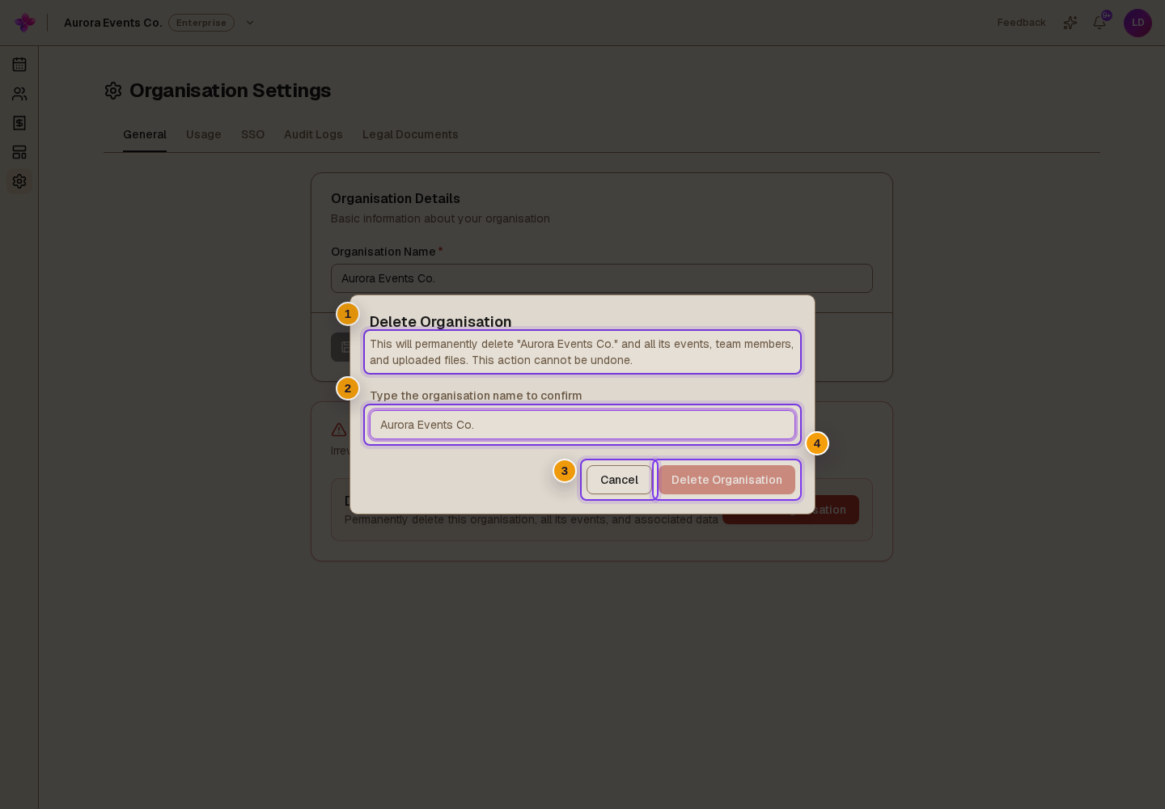Open the receipt document icon in the sidebar
This screenshot has height=809, width=1165.
[19, 123]
